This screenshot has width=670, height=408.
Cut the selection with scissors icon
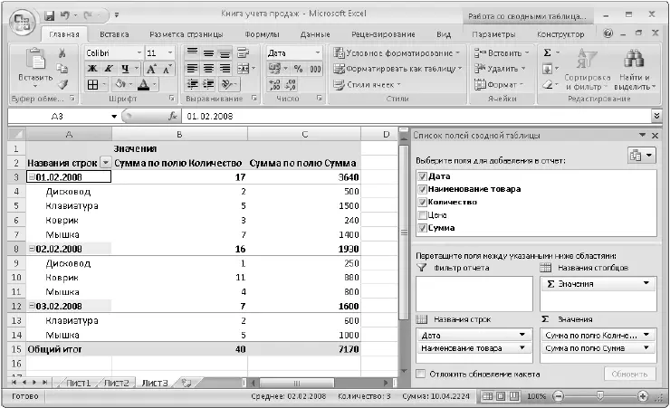point(62,53)
